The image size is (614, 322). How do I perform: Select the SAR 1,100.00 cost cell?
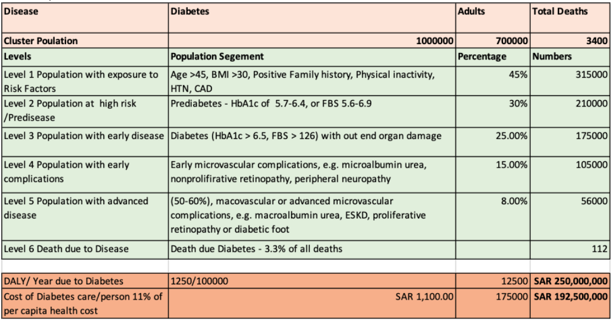312,303
